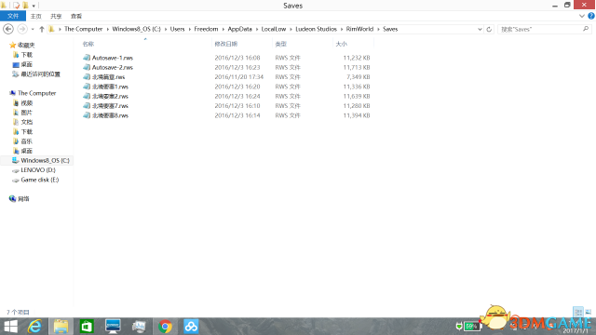Open the blue 文件 menu
The height and width of the screenshot is (335, 596).
click(x=13, y=16)
